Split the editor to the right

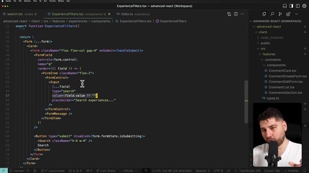(236, 14)
